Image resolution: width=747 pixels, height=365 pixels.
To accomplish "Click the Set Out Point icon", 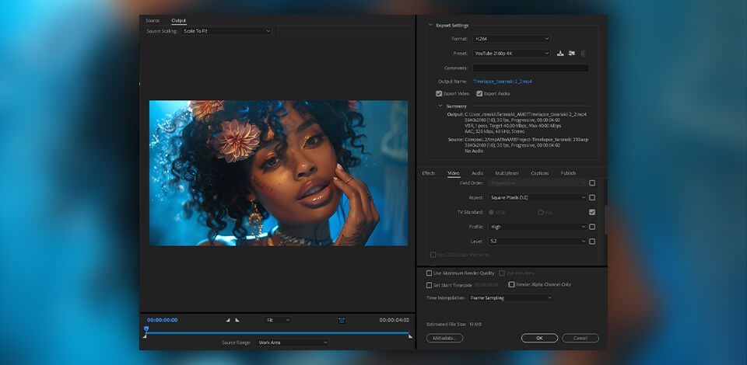I will coord(237,320).
